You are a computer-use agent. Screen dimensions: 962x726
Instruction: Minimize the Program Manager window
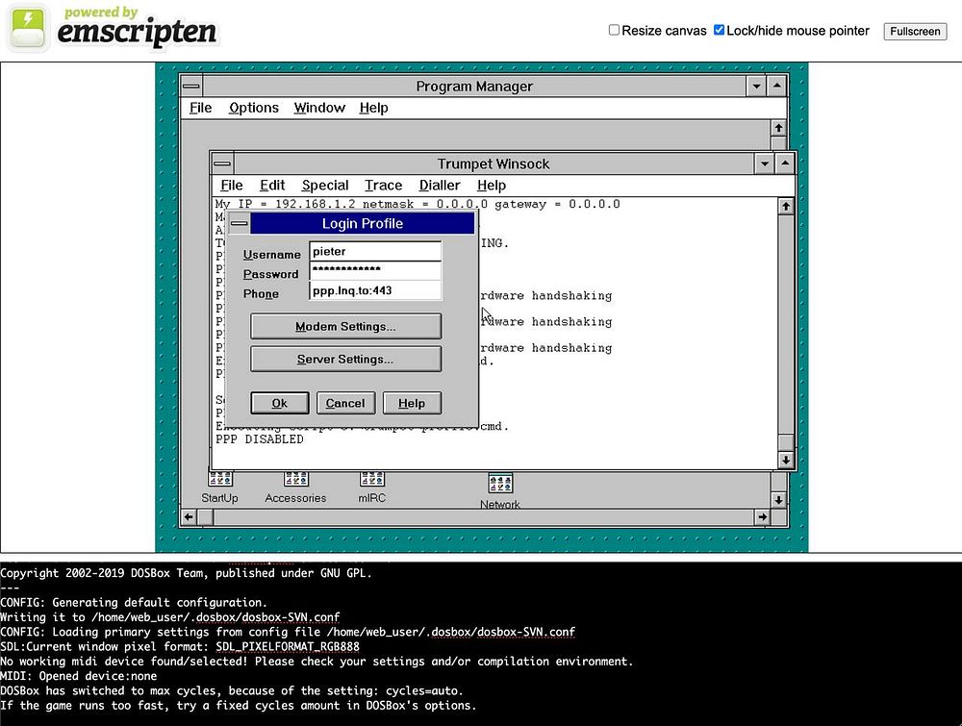[x=756, y=86]
